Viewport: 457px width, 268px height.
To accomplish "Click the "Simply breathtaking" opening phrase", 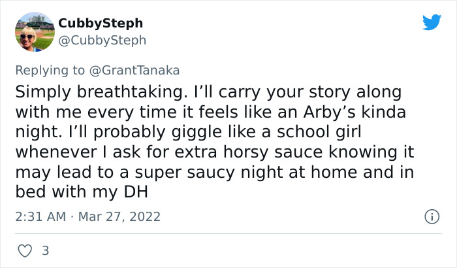I will coord(89,90).
